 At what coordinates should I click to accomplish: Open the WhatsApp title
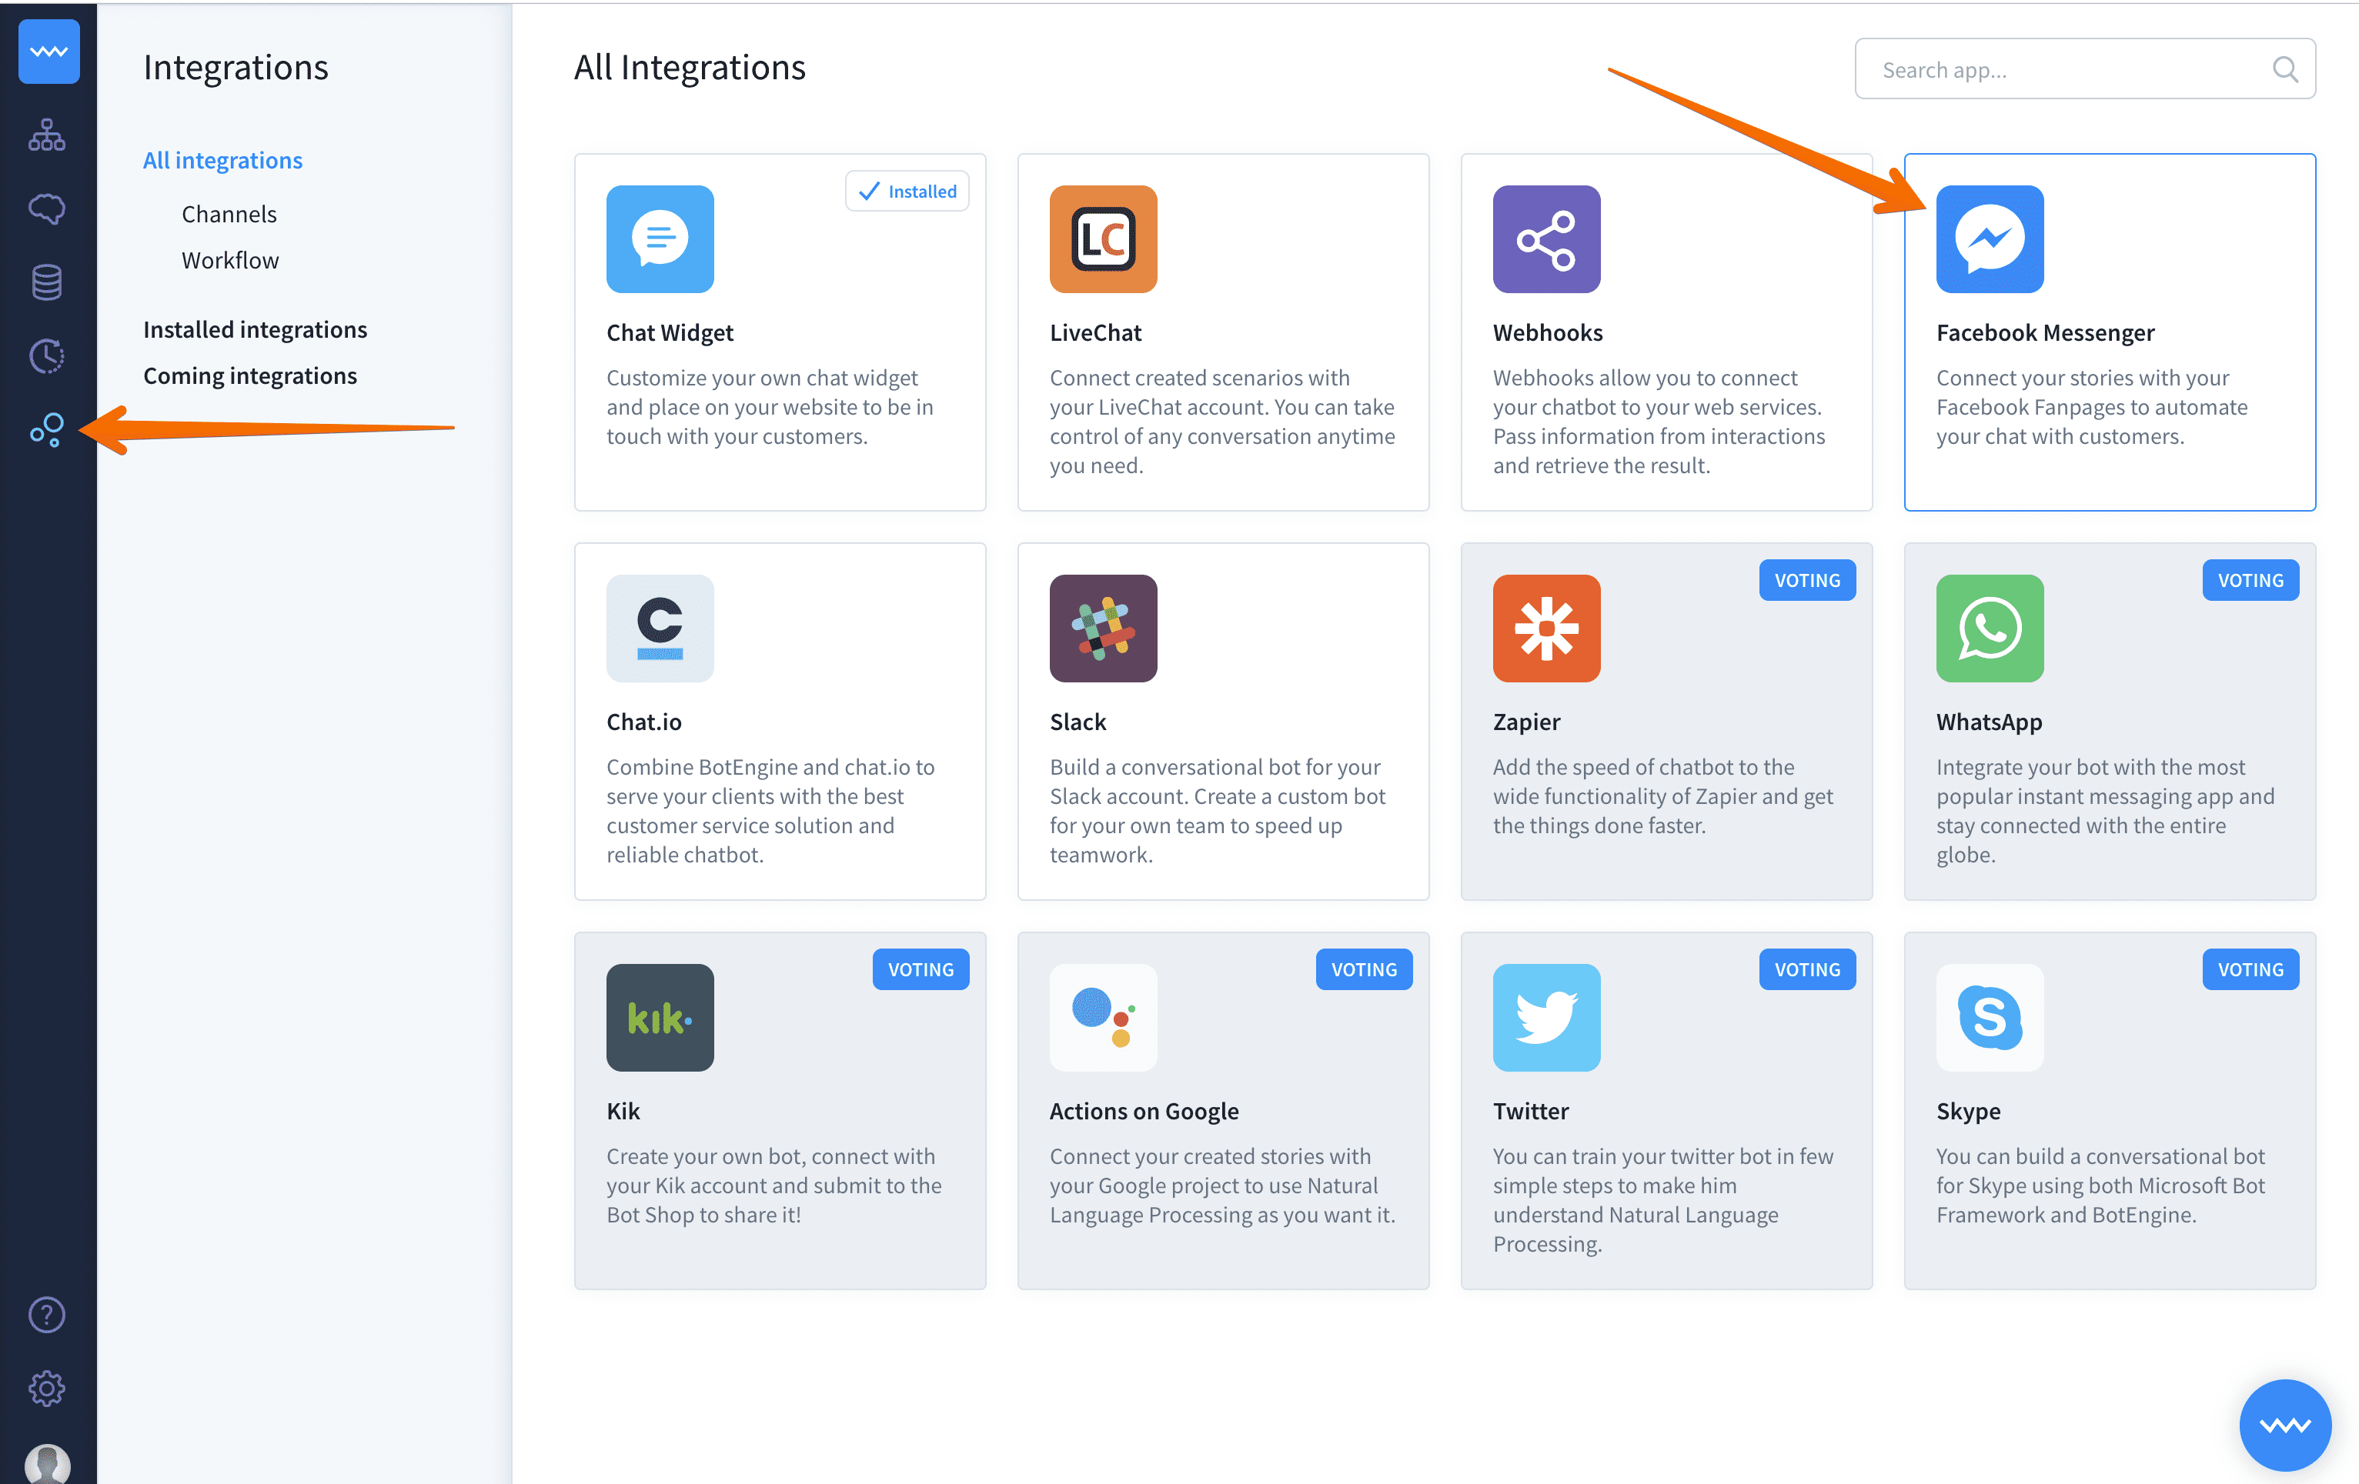pos(1989,722)
